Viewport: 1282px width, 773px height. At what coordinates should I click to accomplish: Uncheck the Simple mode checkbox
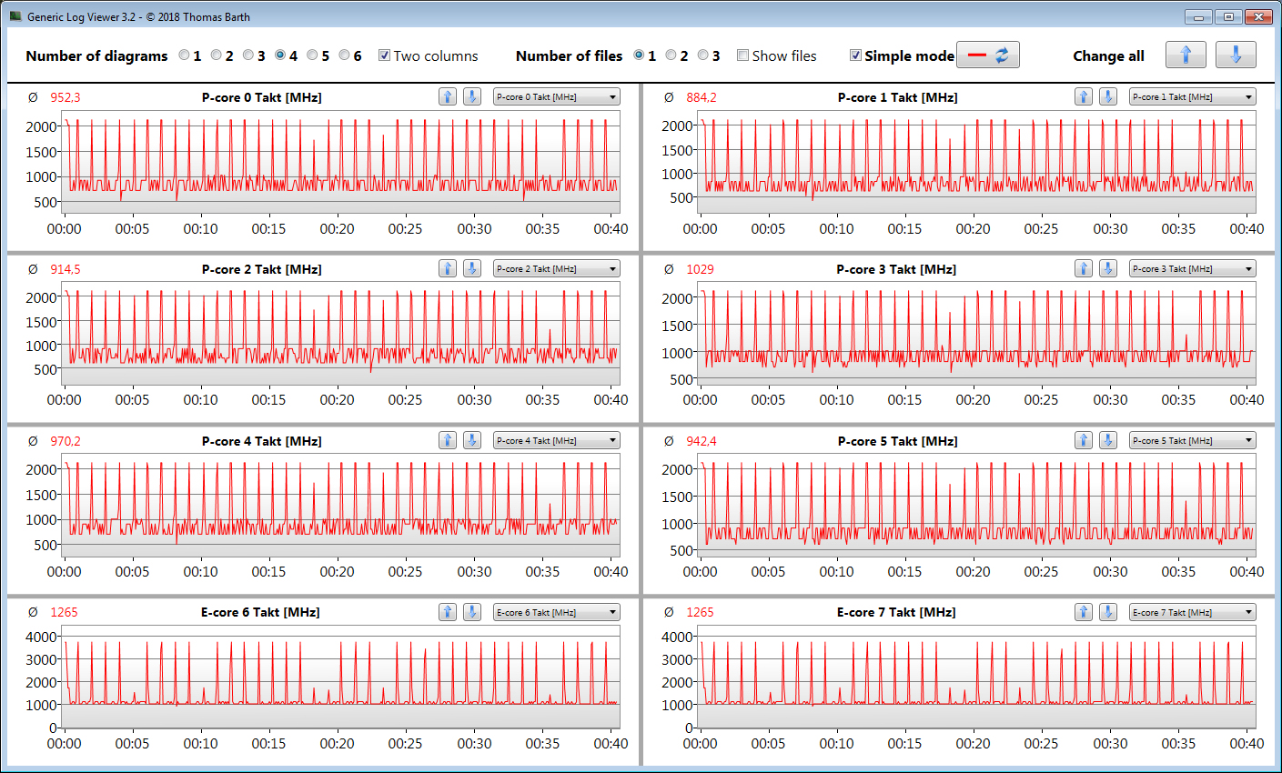pos(855,55)
